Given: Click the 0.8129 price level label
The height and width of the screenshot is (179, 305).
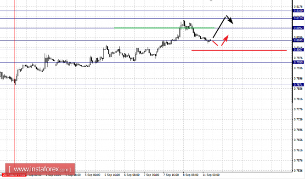Looking at the screenshot, I should [298, 18].
